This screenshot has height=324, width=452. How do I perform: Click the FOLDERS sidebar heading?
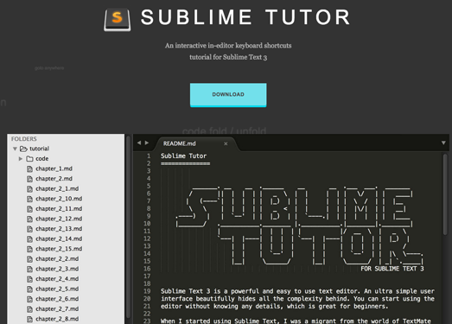24,139
